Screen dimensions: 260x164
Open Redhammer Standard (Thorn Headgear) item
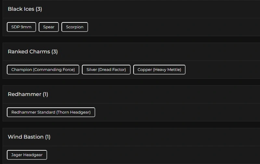[51, 112]
